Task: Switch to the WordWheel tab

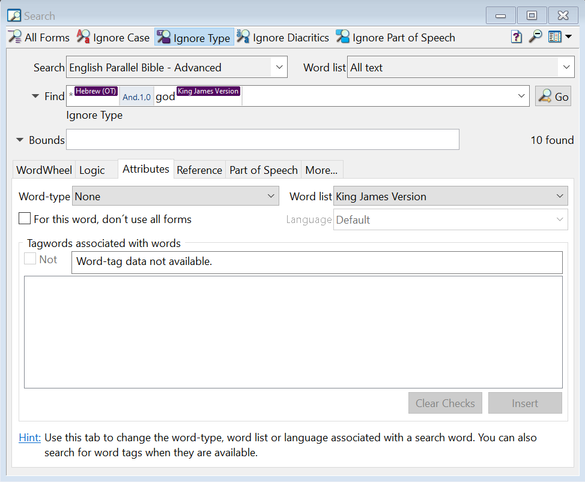Action: coord(44,170)
